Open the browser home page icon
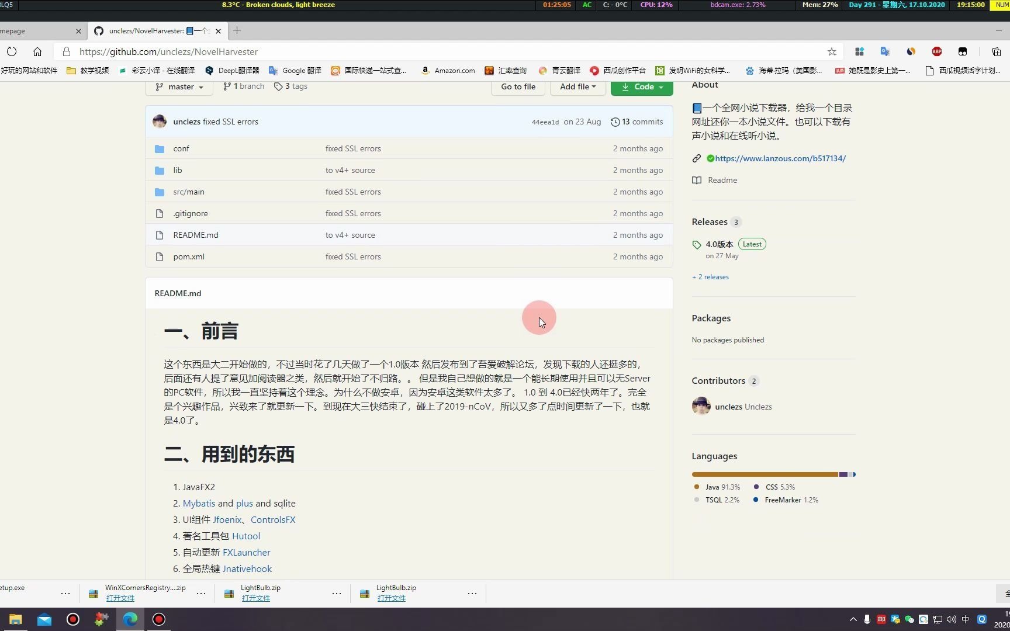 tap(37, 51)
